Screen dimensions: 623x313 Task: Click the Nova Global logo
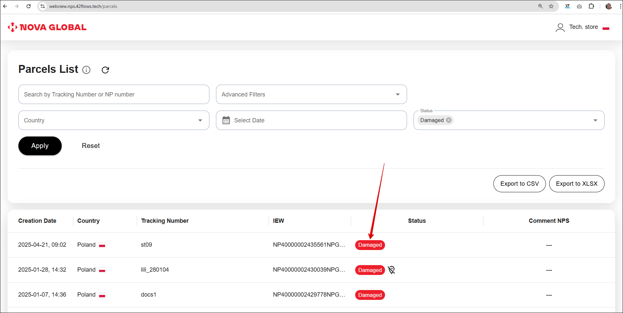47,27
